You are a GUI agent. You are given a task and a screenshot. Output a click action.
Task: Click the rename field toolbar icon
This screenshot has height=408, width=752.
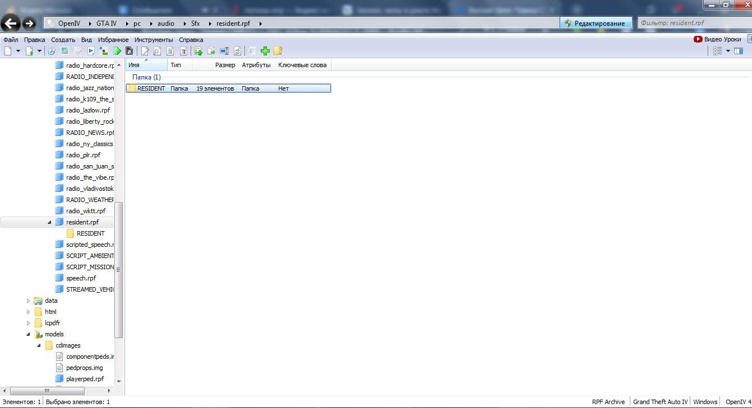pos(224,51)
